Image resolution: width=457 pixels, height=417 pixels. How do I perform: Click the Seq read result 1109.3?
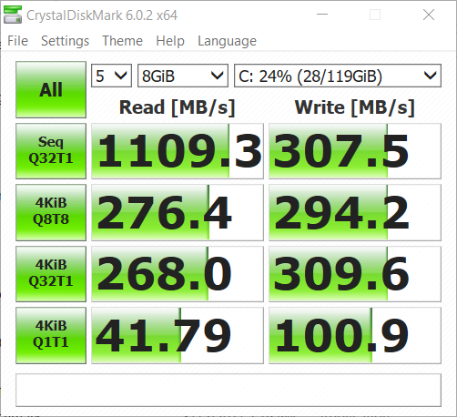tap(178, 151)
